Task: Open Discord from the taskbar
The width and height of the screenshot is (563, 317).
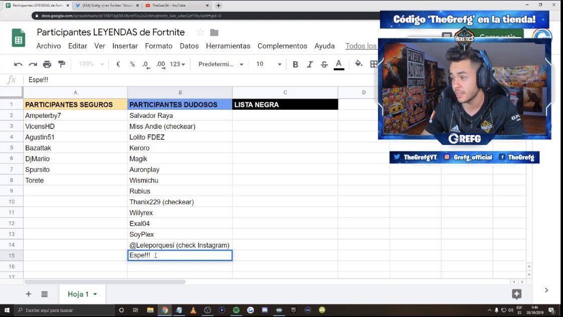Action: [x=265, y=310]
